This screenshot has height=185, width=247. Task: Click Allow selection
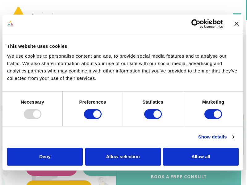point(123,157)
